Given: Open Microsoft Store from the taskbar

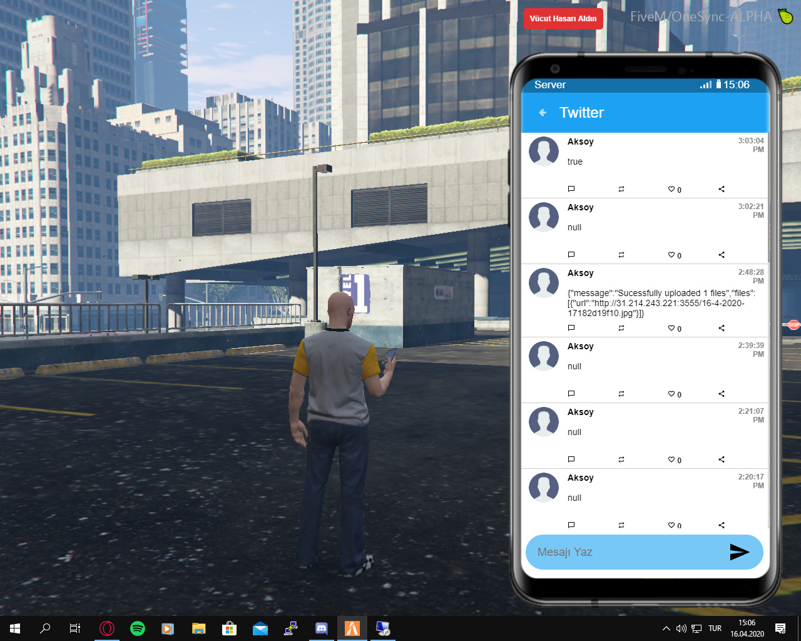Looking at the screenshot, I should tap(230, 628).
